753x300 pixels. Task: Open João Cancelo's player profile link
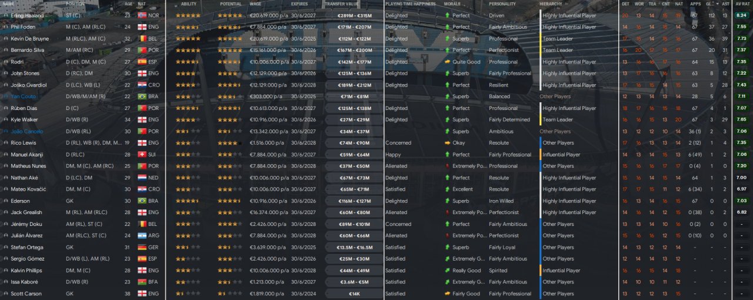[x=26, y=131]
